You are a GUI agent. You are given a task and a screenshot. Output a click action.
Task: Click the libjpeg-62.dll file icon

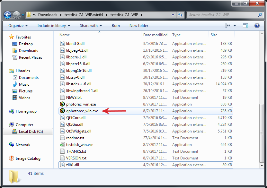[x=63, y=50]
